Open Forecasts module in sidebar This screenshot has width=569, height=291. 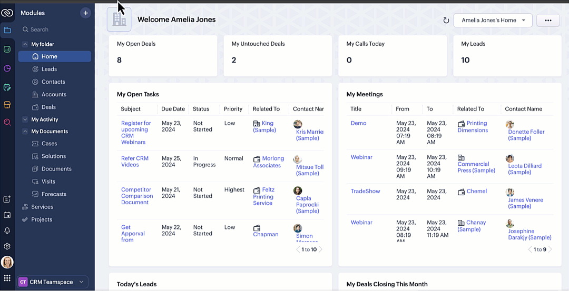coord(54,194)
